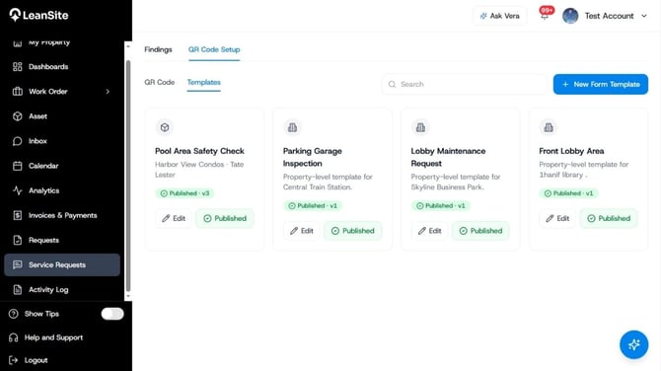The width and height of the screenshot is (661, 371).
Task: Click Published button on Parking Garage Inspection
Action: 353,231
